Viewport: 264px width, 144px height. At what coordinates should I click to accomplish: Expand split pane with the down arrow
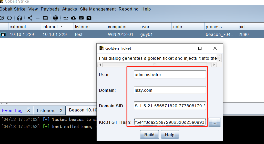pos(7,104)
